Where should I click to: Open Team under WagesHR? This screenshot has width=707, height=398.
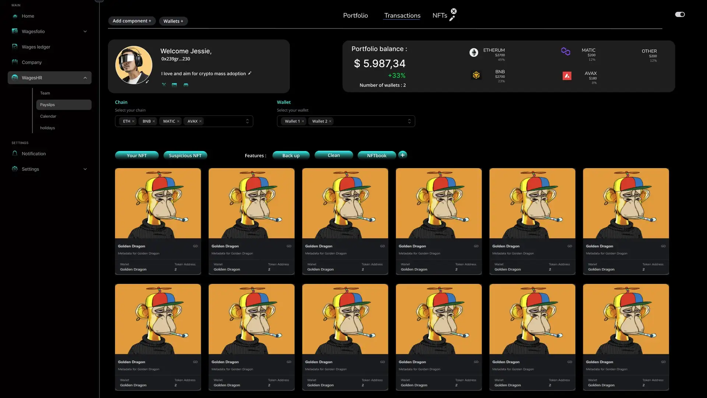pyautogui.click(x=45, y=93)
